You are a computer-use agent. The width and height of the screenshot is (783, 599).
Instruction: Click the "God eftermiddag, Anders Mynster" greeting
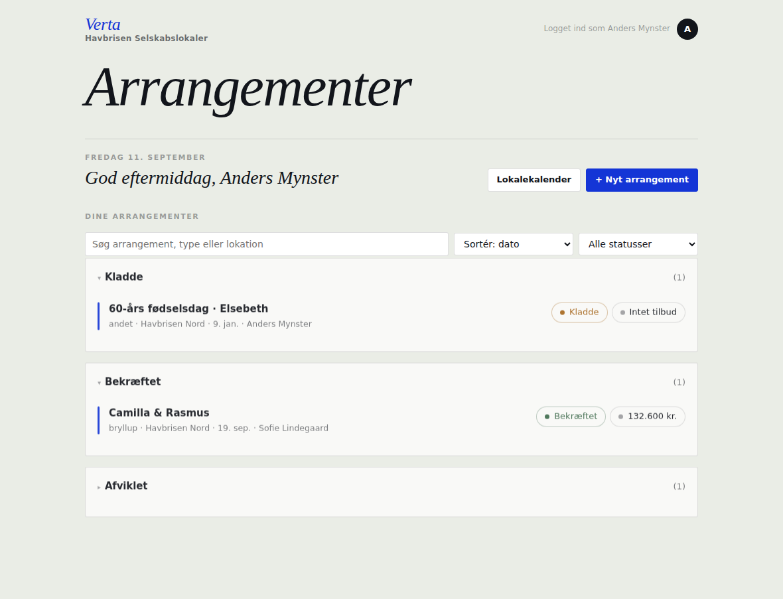pyautogui.click(x=212, y=178)
